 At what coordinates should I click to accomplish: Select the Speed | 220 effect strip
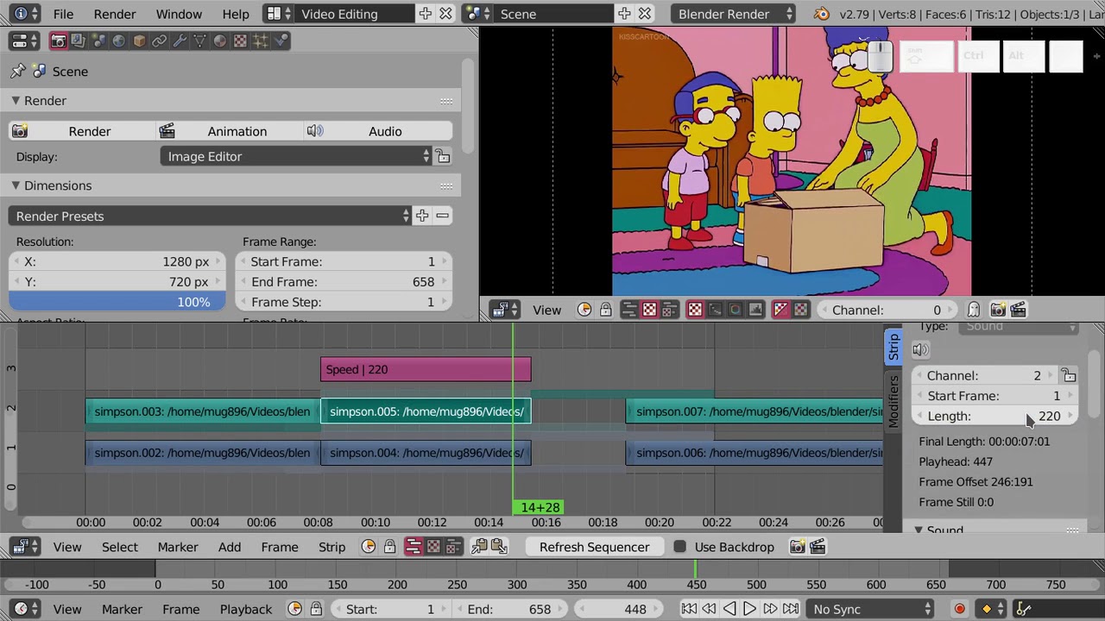coord(426,369)
